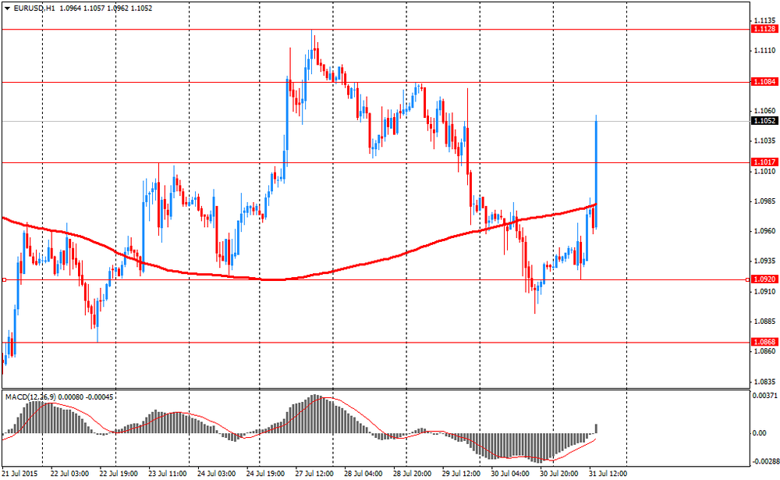
Task: Click the 0.00371 MACD scale value
Action: pos(764,396)
